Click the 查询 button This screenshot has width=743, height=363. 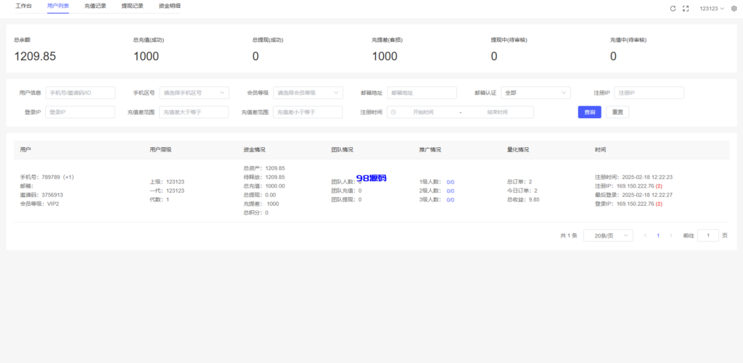589,112
